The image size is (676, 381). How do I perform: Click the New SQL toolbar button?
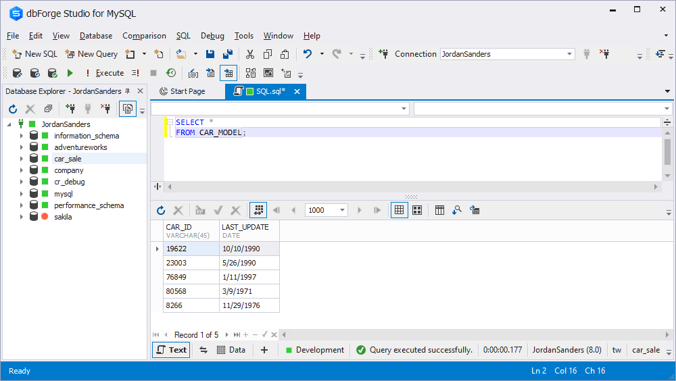(35, 54)
